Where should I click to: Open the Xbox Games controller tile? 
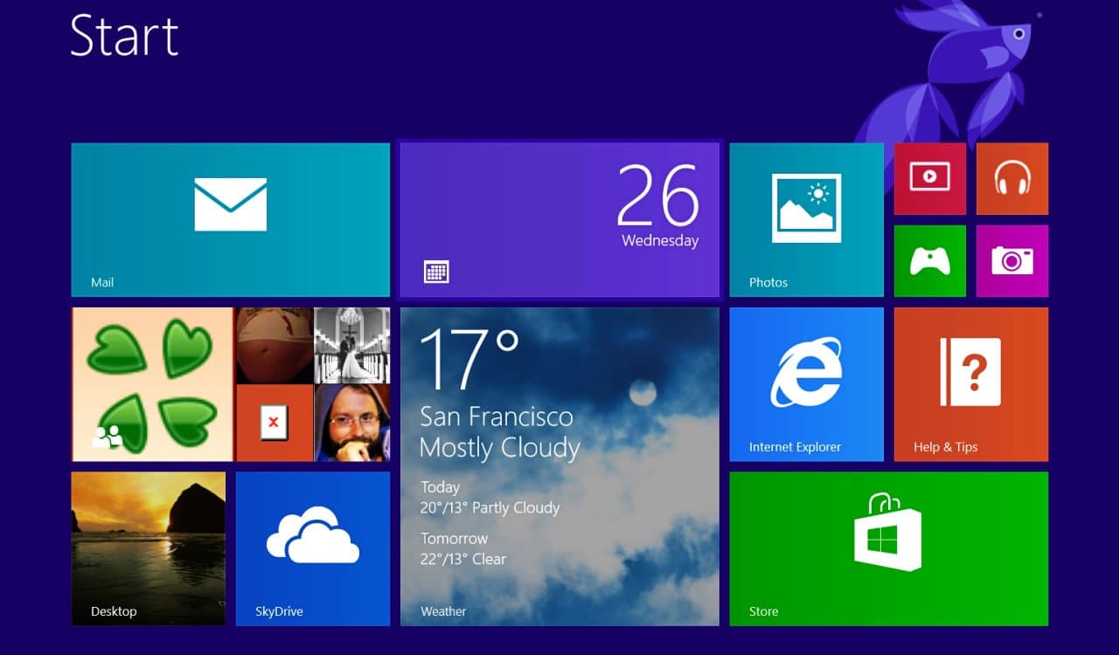[x=930, y=261]
